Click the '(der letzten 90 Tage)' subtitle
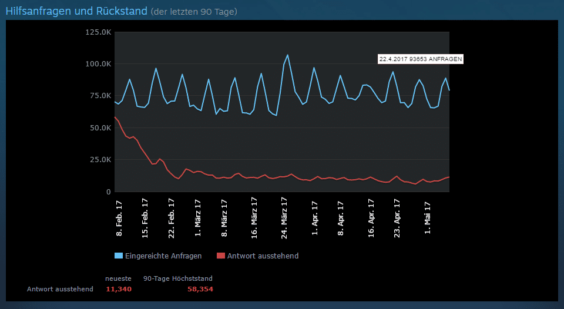 (194, 12)
